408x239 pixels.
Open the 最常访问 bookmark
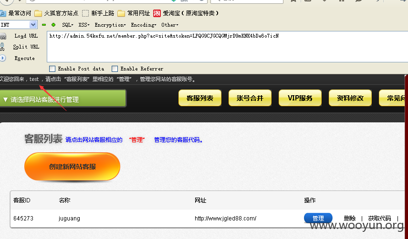coord(16,13)
